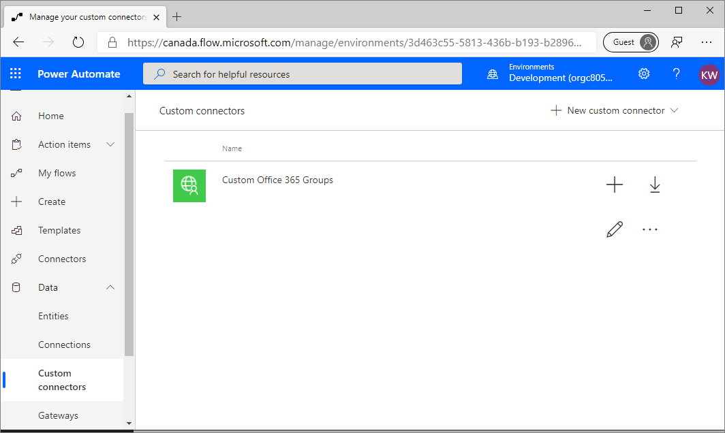
Task: Open the help question mark menu
Action: click(676, 74)
